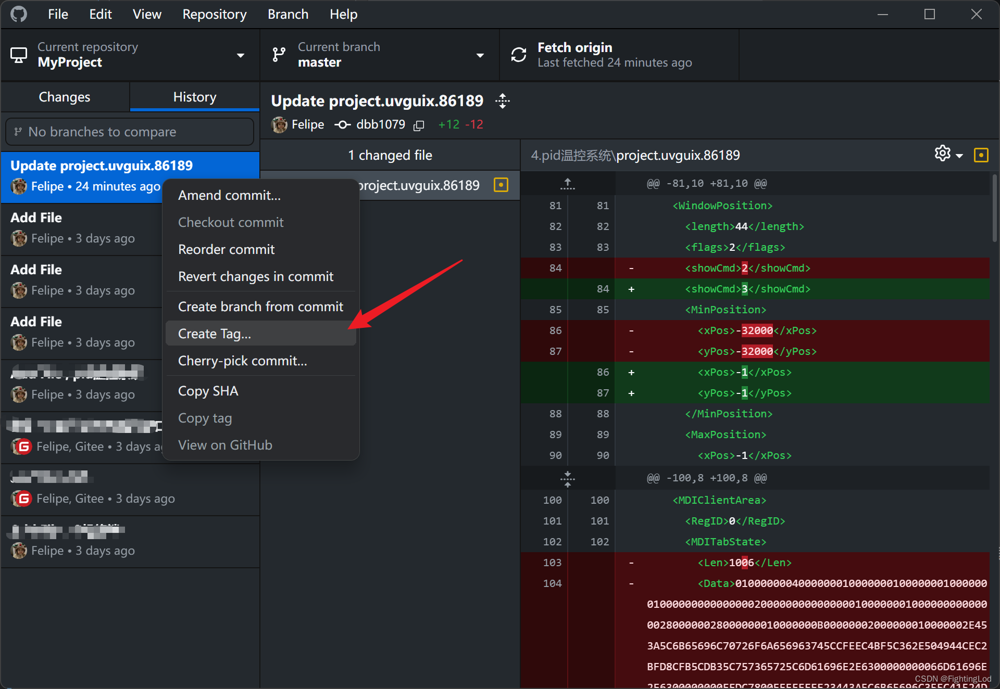Open the Branch menu
The width and height of the screenshot is (1000, 689).
tap(288, 14)
